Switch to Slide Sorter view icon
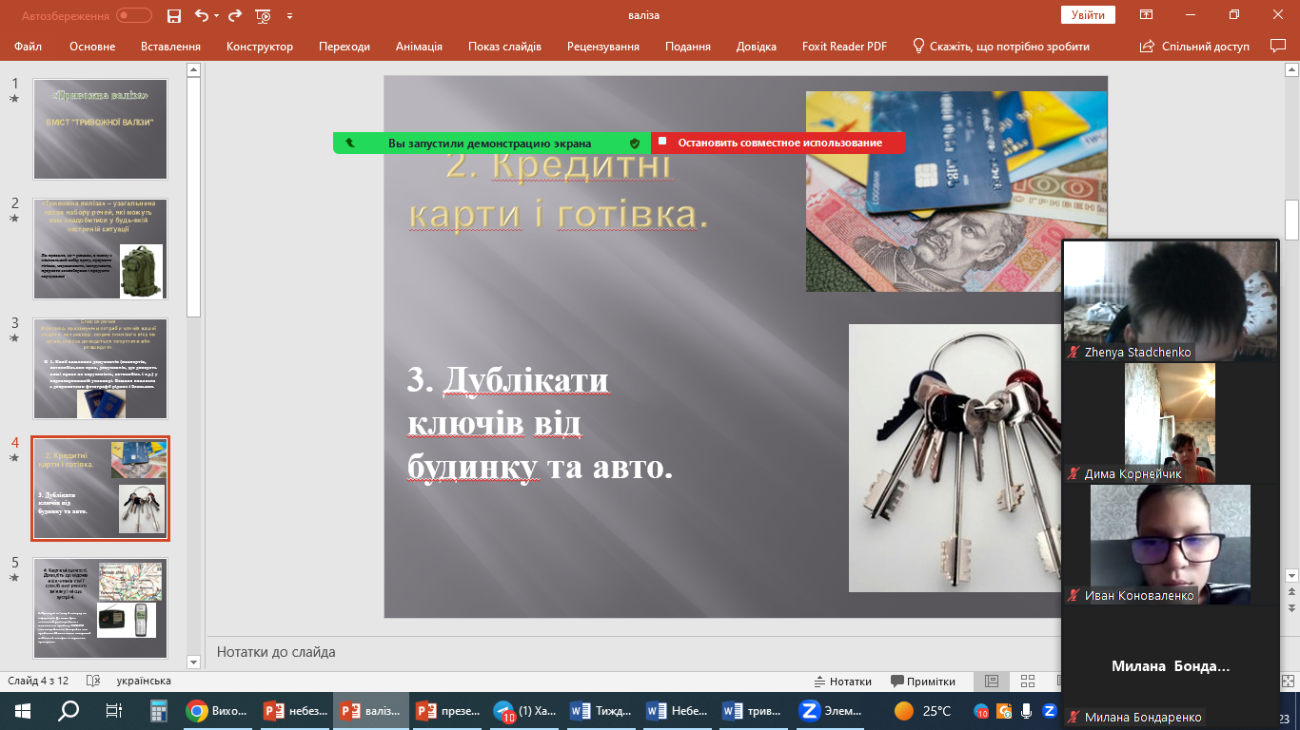Screen dimensions: 1300x730 1027,682
